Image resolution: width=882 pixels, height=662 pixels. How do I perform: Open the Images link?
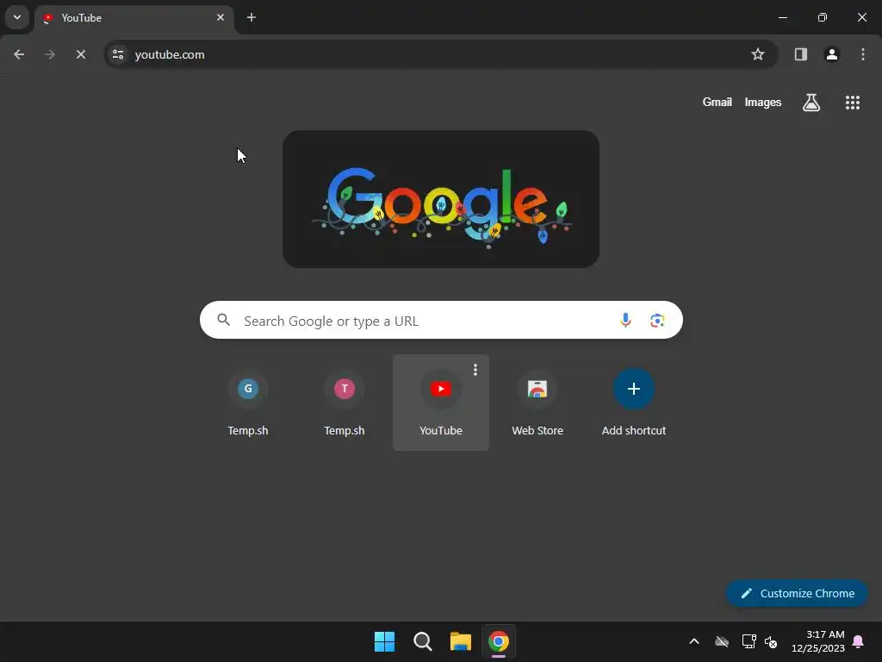tap(763, 103)
